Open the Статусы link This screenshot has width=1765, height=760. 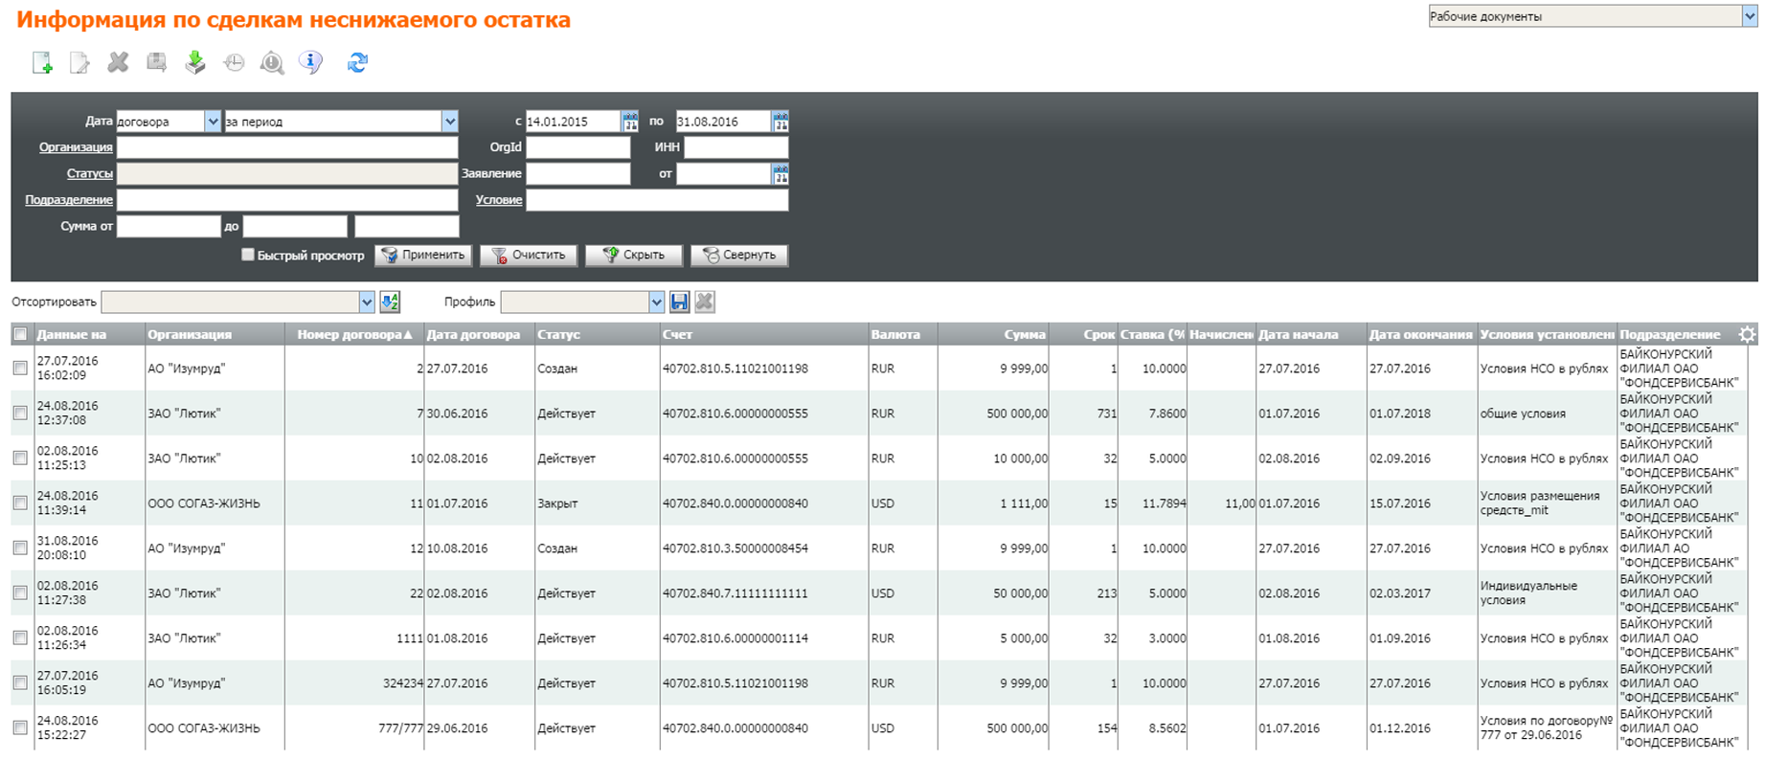(90, 174)
